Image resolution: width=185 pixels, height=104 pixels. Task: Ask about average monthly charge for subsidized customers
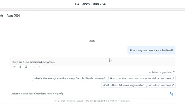click(x=69, y=78)
